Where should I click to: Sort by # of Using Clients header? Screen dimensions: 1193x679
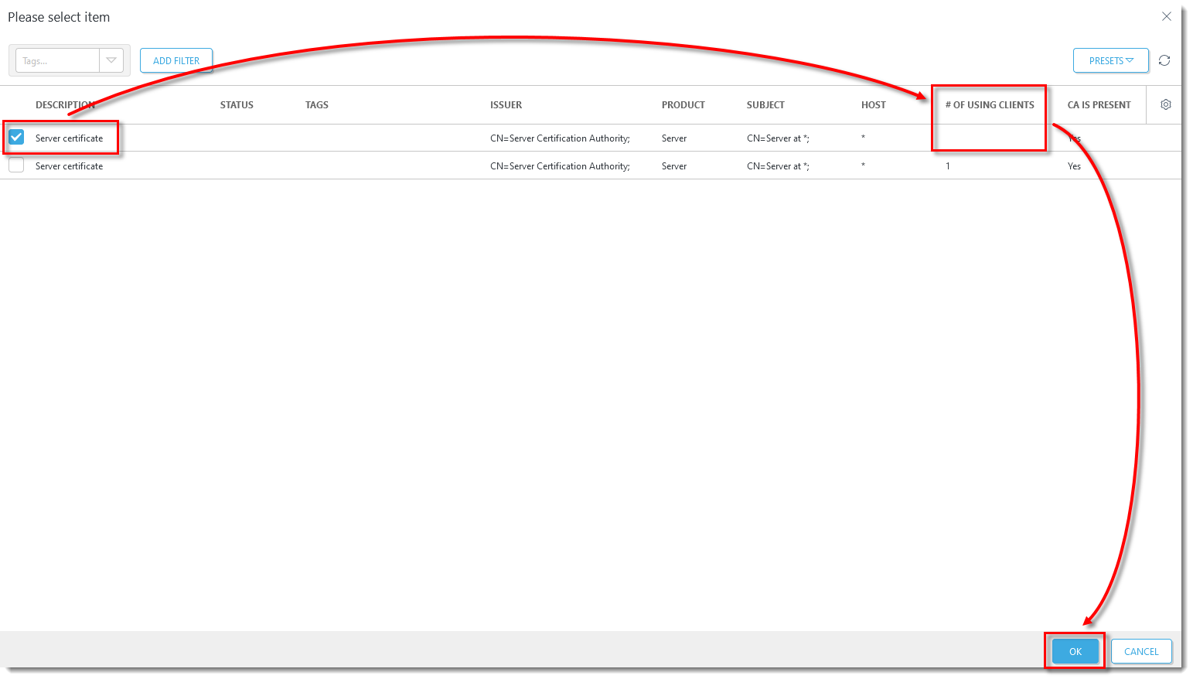pyautogui.click(x=990, y=105)
